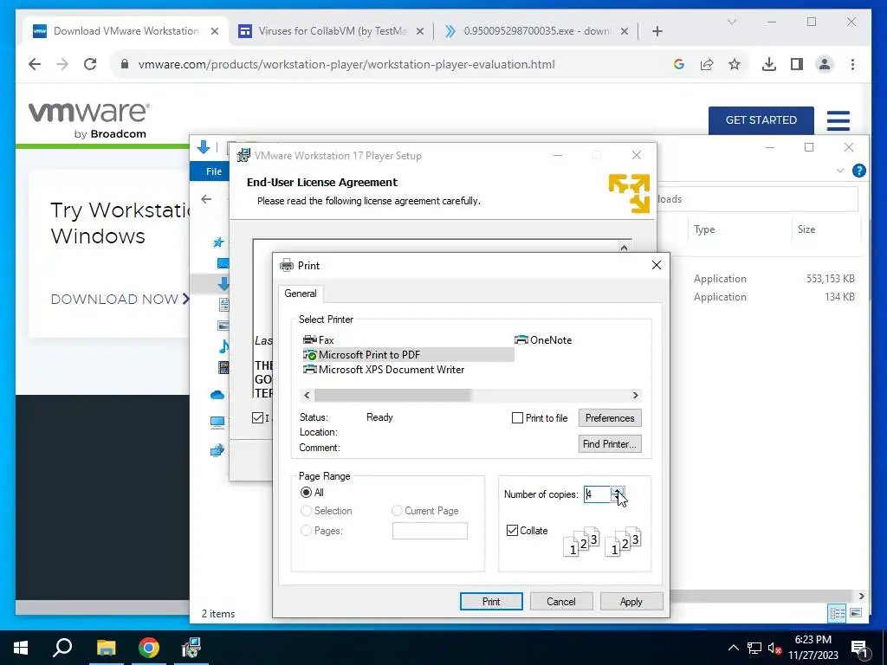This screenshot has width=887, height=665.
Task: Click Find Printer button
Action: click(x=610, y=444)
